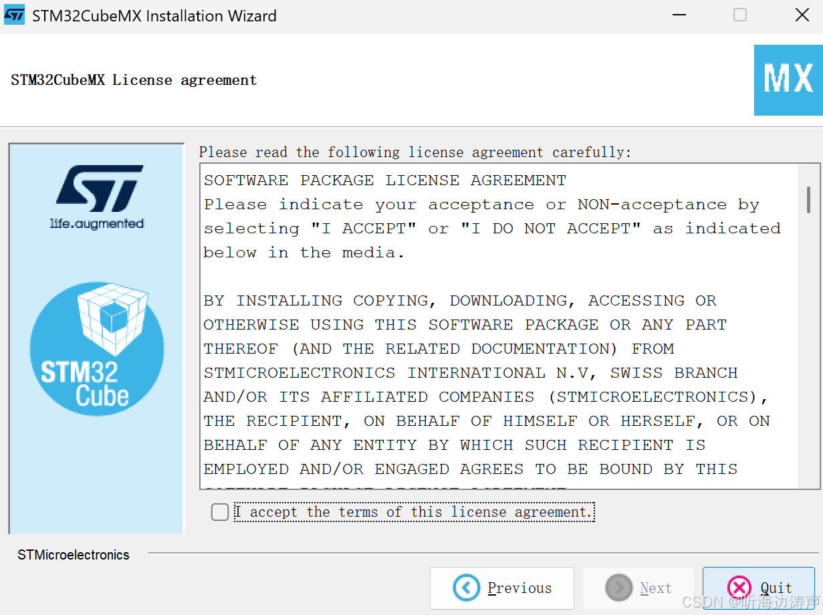Click the ST life.augmented logo
Image resolution: width=823 pixels, height=615 pixels.
pyautogui.click(x=98, y=197)
